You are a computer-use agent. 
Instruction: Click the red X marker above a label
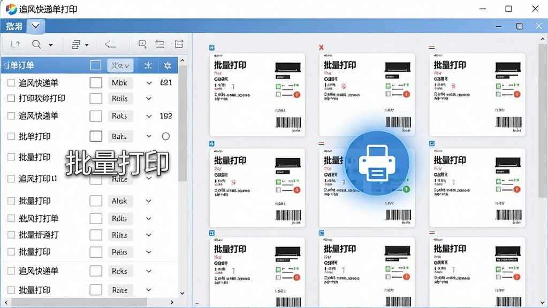(321, 47)
